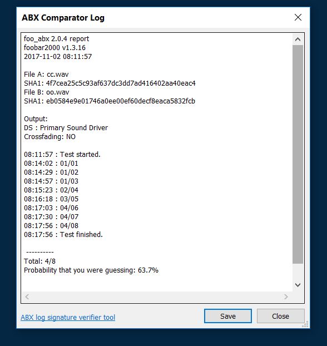Click the vertical scrollbar thumb
Screen dimensions: 327x346
point(298,154)
